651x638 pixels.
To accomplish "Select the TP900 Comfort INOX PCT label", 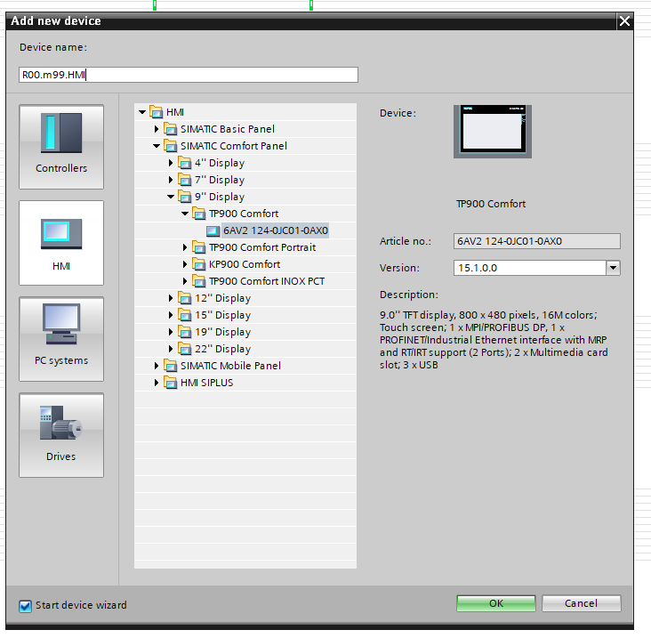I will click(x=267, y=281).
